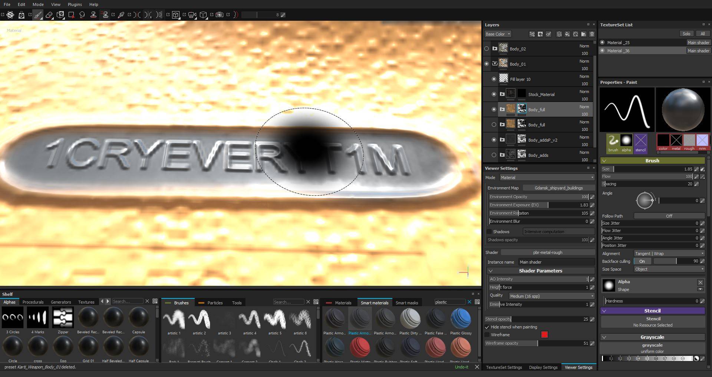Show the Body_adds layer
The height and width of the screenshot is (377, 712).
tap(494, 155)
